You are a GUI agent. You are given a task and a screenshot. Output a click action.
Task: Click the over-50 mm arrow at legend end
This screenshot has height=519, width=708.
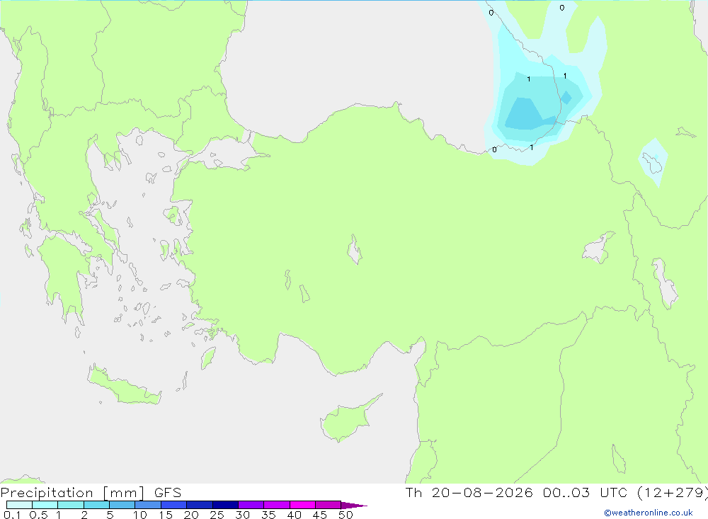(x=354, y=506)
